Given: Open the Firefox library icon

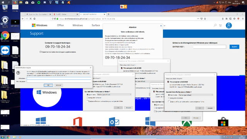Looking at the screenshot, I should point(227,19).
